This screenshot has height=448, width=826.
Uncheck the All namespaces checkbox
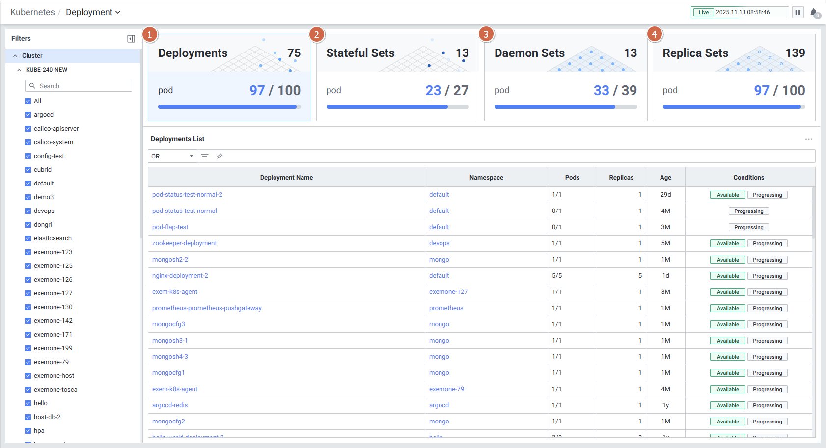[x=28, y=101]
